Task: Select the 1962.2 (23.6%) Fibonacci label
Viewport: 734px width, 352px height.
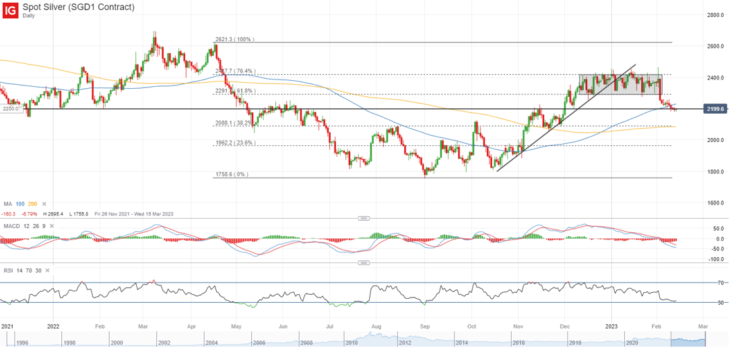Action: coord(234,143)
